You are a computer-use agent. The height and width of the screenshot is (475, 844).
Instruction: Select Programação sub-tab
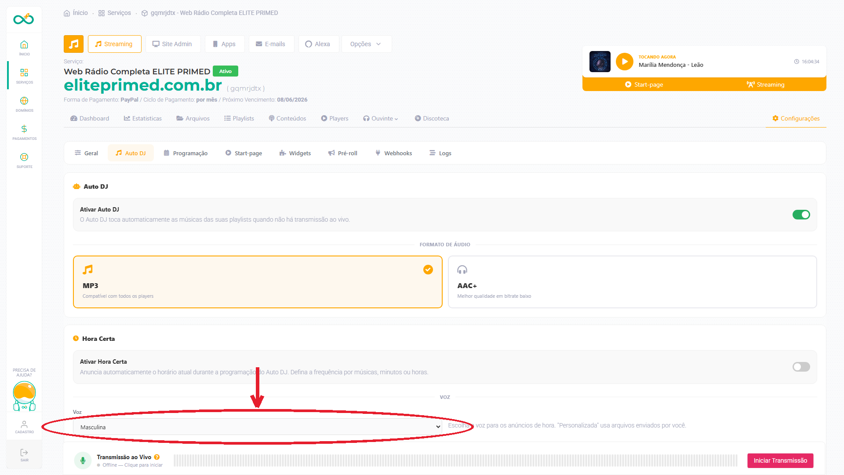point(186,153)
